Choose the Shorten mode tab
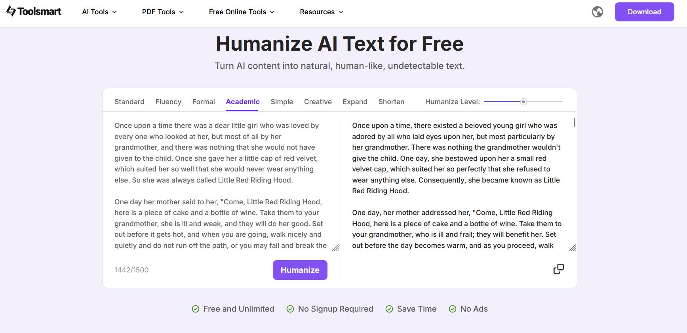 click(391, 102)
